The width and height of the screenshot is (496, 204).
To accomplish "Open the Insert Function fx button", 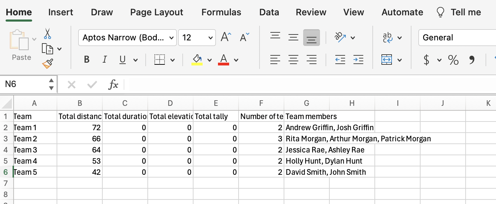I will click(x=114, y=85).
